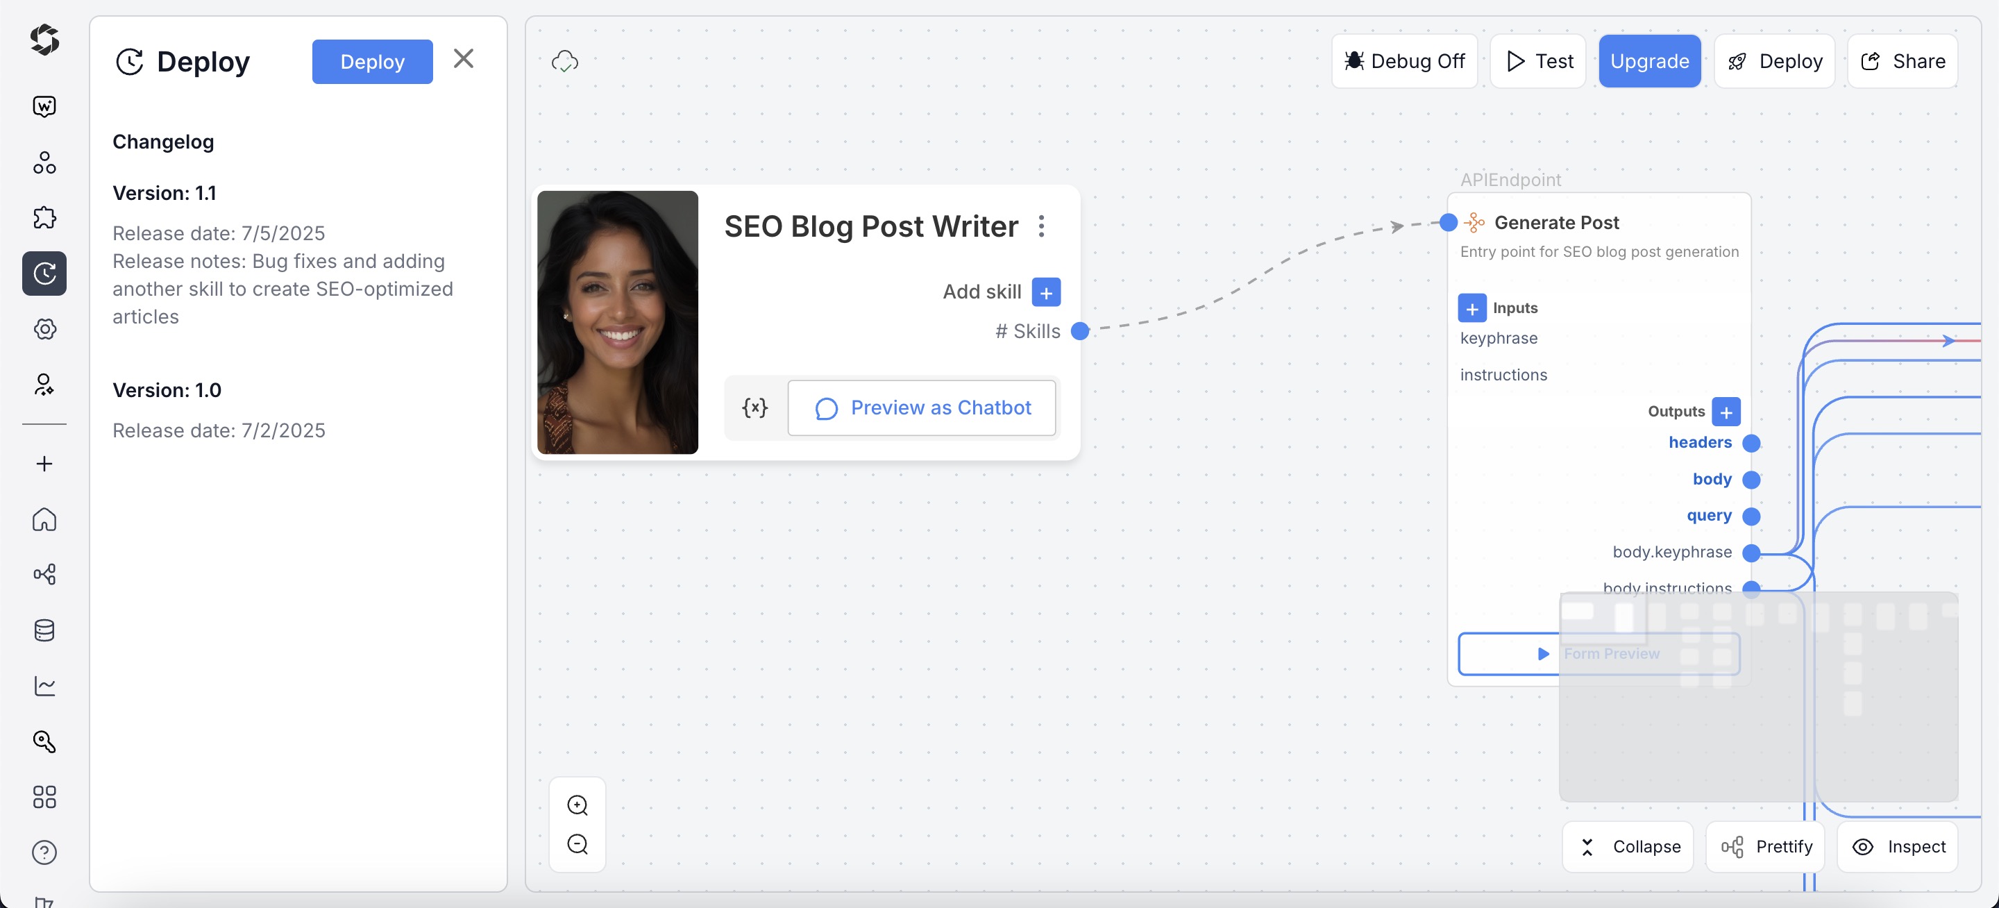Open the help question mark icon

44,852
